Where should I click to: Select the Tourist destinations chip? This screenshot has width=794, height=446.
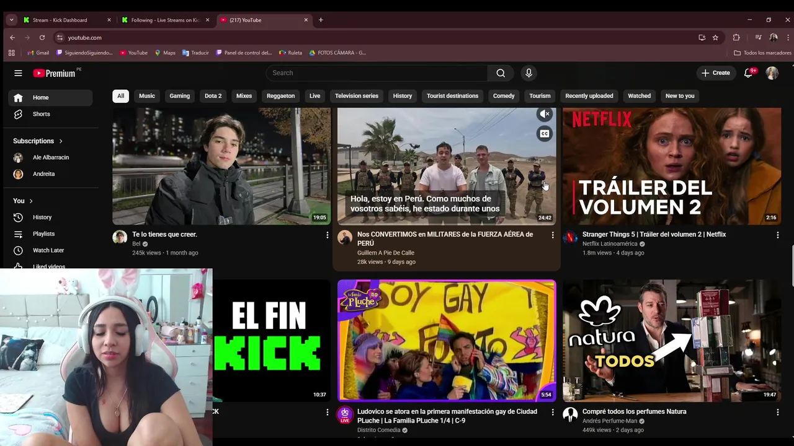pyautogui.click(x=452, y=96)
